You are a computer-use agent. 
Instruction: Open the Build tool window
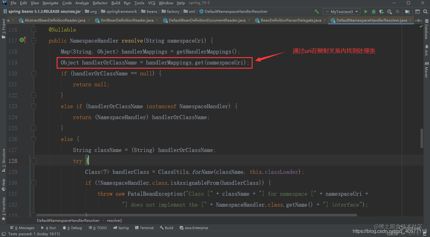166,228
